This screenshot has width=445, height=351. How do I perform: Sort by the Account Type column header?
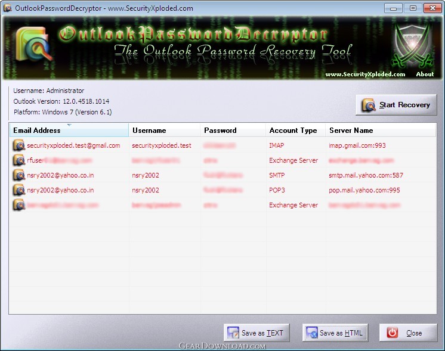[x=296, y=131]
